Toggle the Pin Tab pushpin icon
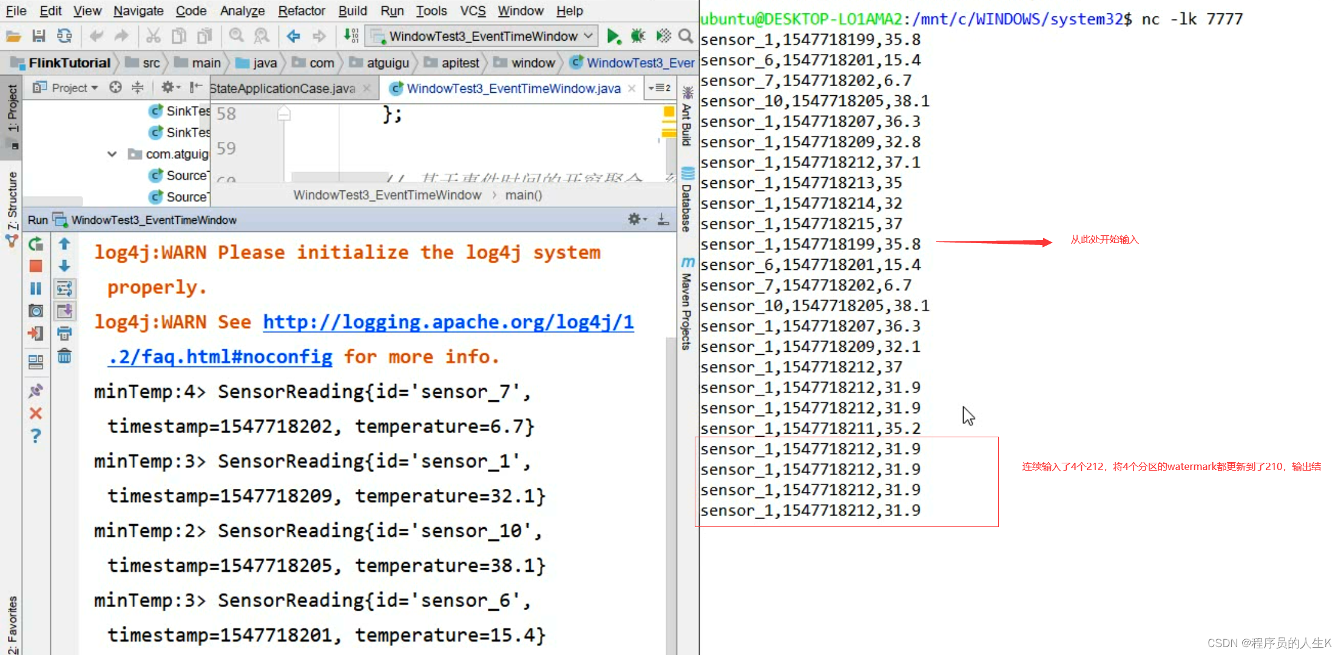This screenshot has height=655, width=1341. 36,391
